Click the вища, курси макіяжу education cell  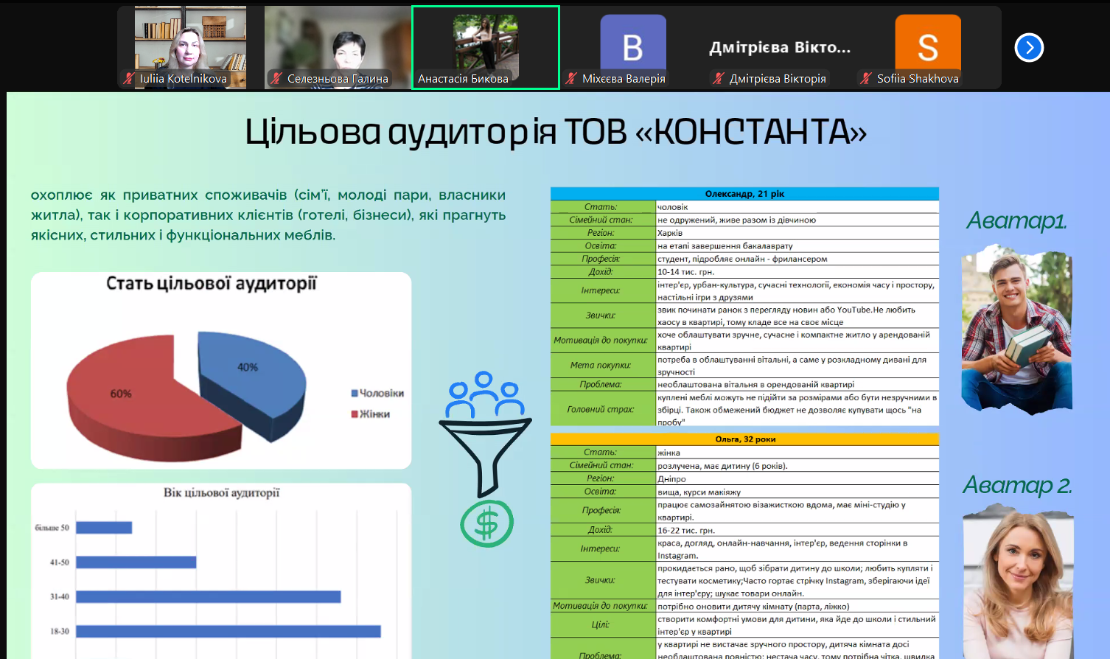[797, 492]
